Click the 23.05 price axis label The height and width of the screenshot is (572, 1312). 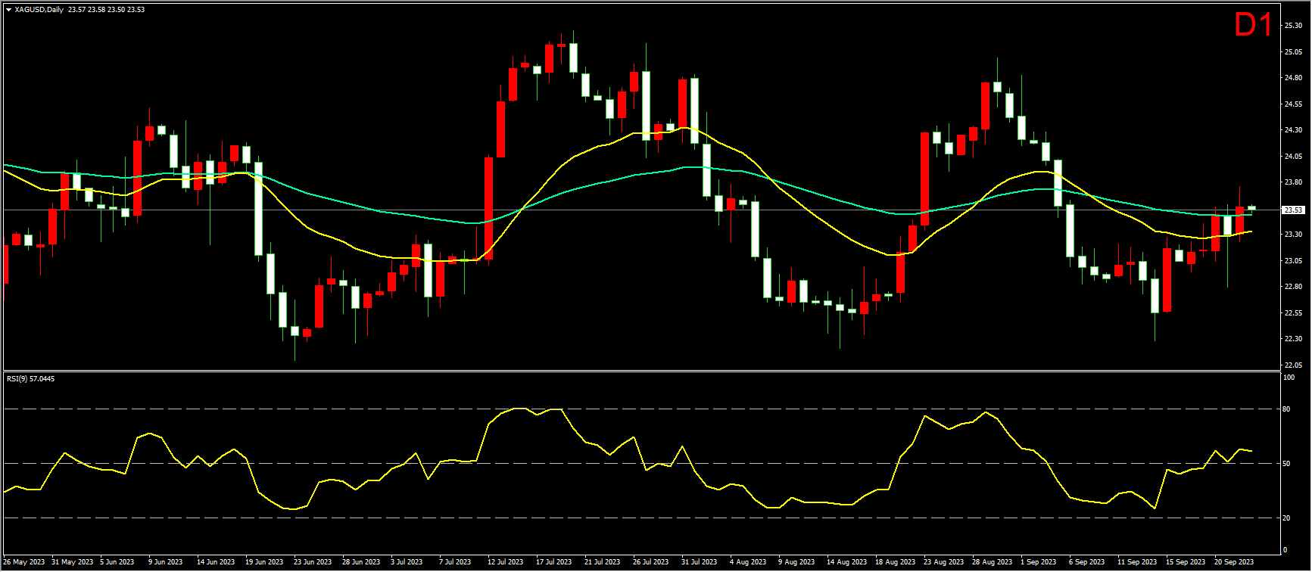[x=1293, y=261]
